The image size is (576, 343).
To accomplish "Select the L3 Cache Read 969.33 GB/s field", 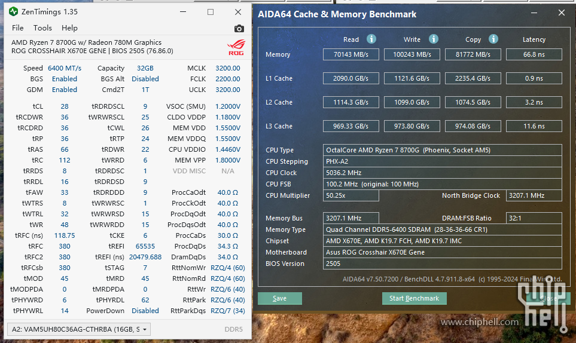I will [351, 126].
